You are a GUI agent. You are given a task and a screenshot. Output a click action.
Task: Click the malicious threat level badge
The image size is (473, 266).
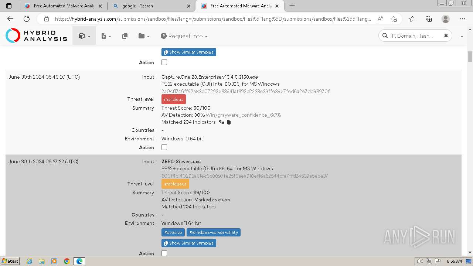point(174,99)
